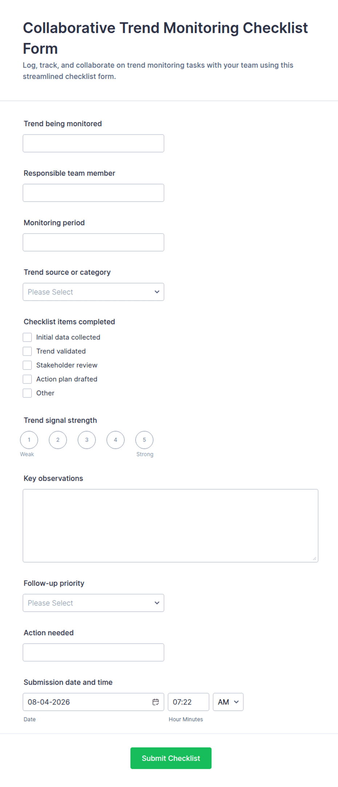Open the Trend source or category dropdown

[93, 292]
